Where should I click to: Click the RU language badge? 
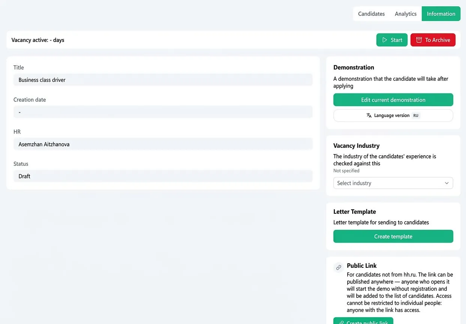416,115
